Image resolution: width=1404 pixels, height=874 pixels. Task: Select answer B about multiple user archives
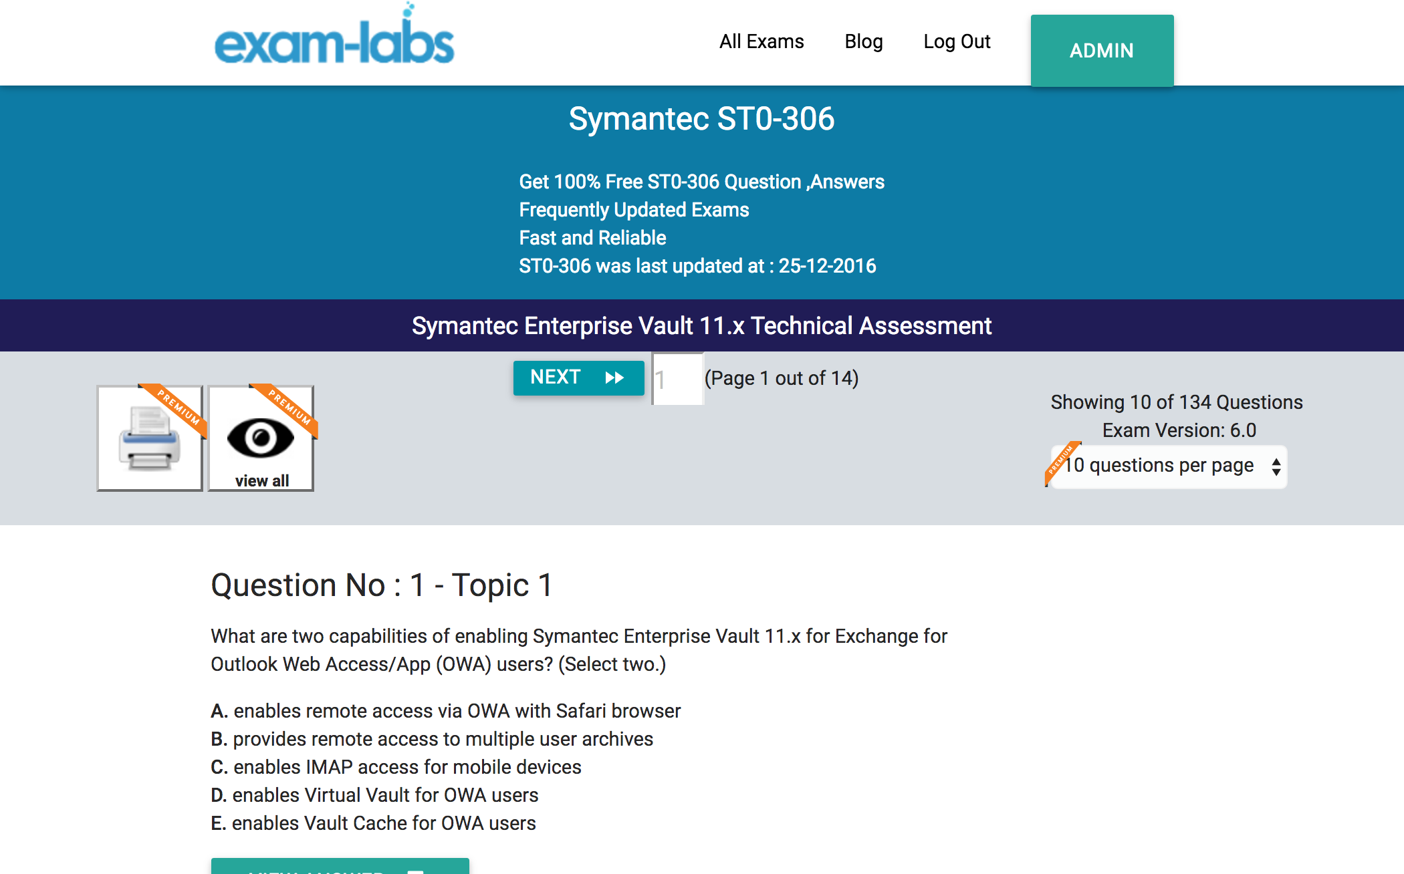coord(432,739)
